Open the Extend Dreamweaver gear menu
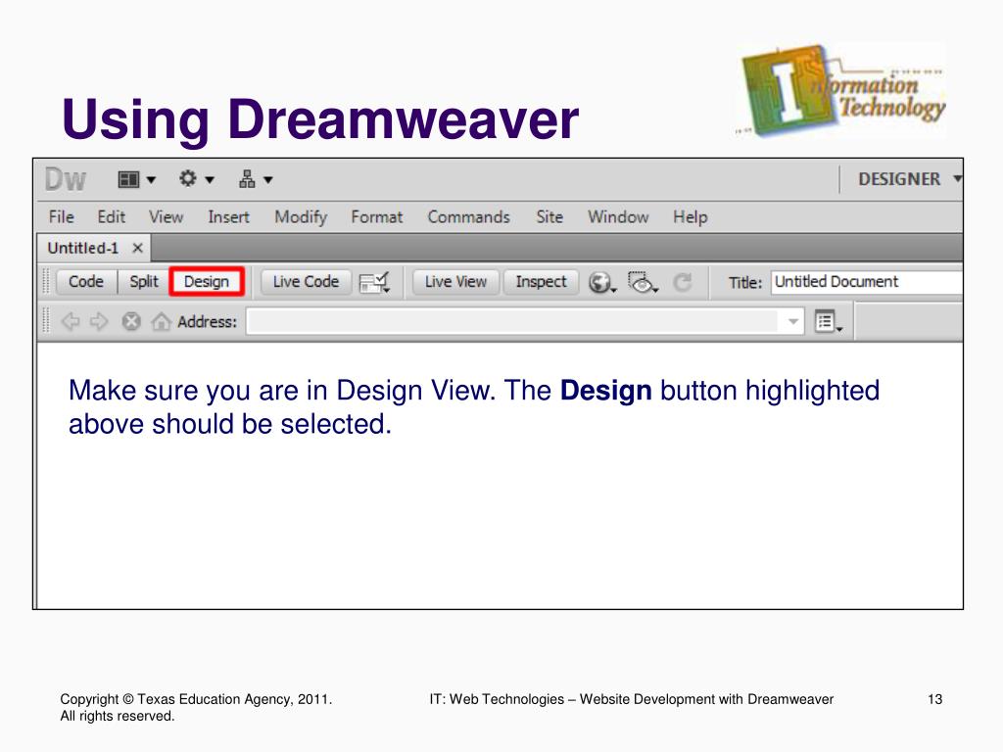The width and height of the screenshot is (1003, 752). tap(196, 179)
